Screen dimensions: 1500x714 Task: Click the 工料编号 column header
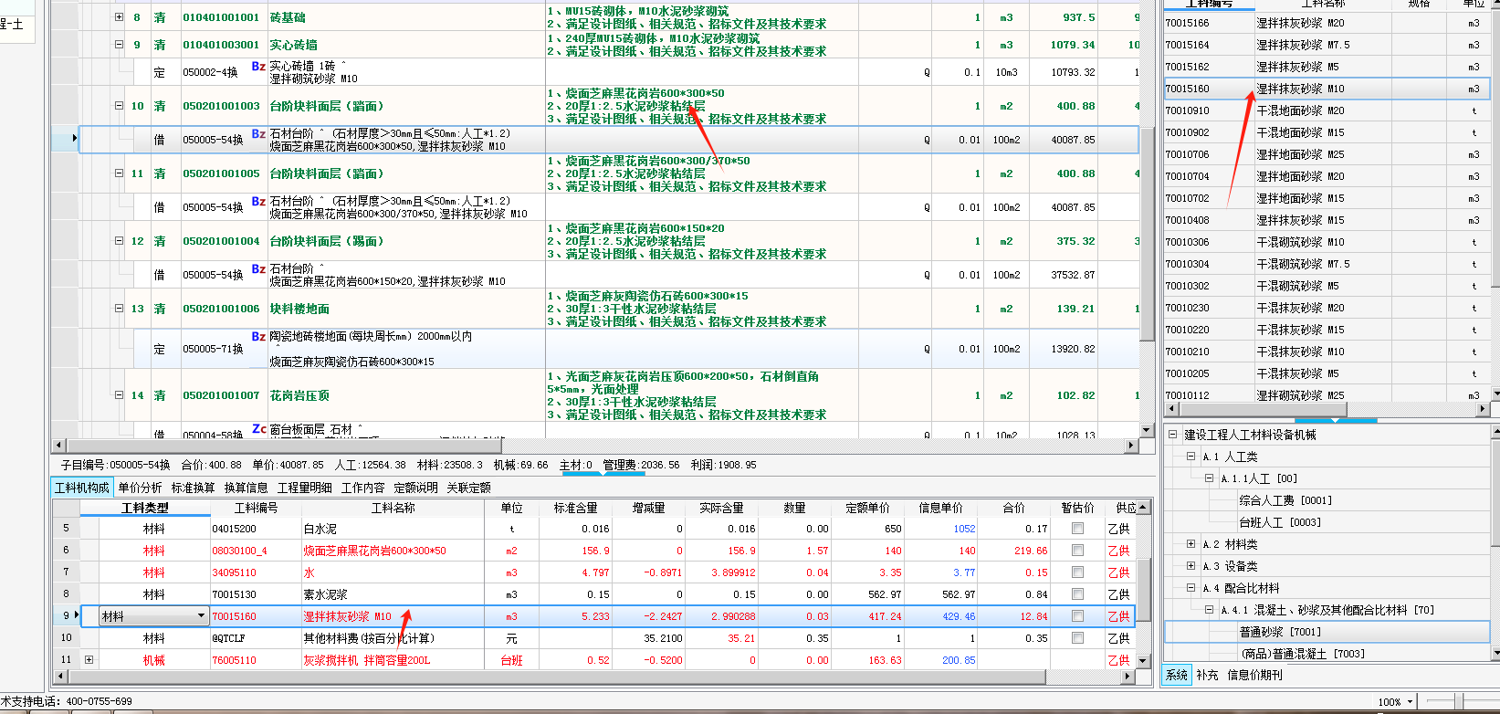256,508
